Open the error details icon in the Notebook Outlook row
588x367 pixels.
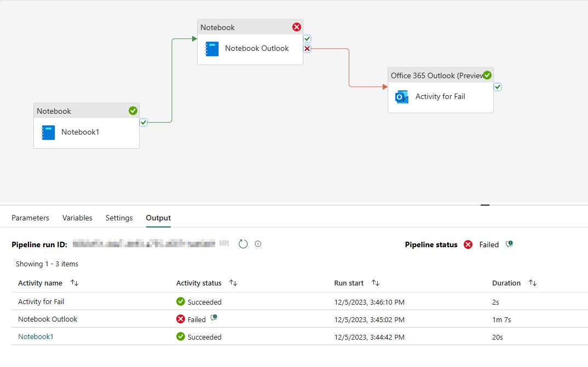214,318
